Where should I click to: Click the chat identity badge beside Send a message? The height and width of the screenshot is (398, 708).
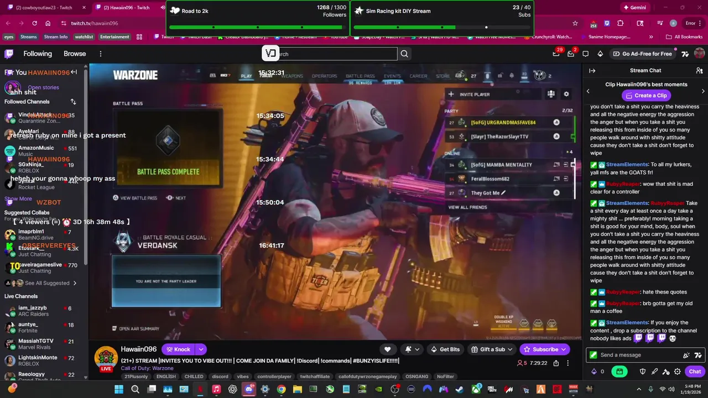(594, 355)
